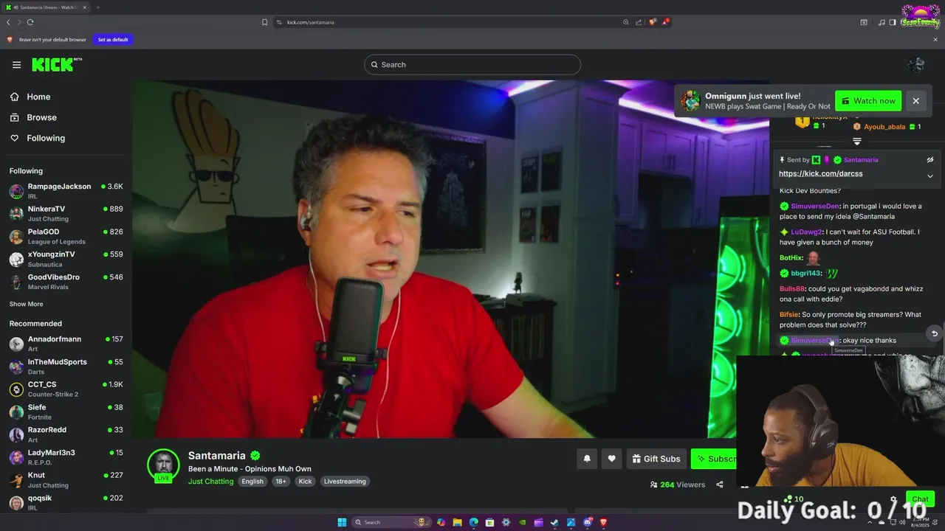Open a new browser tab
Viewport: 945px width, 531px height.
tap(97, 7)
